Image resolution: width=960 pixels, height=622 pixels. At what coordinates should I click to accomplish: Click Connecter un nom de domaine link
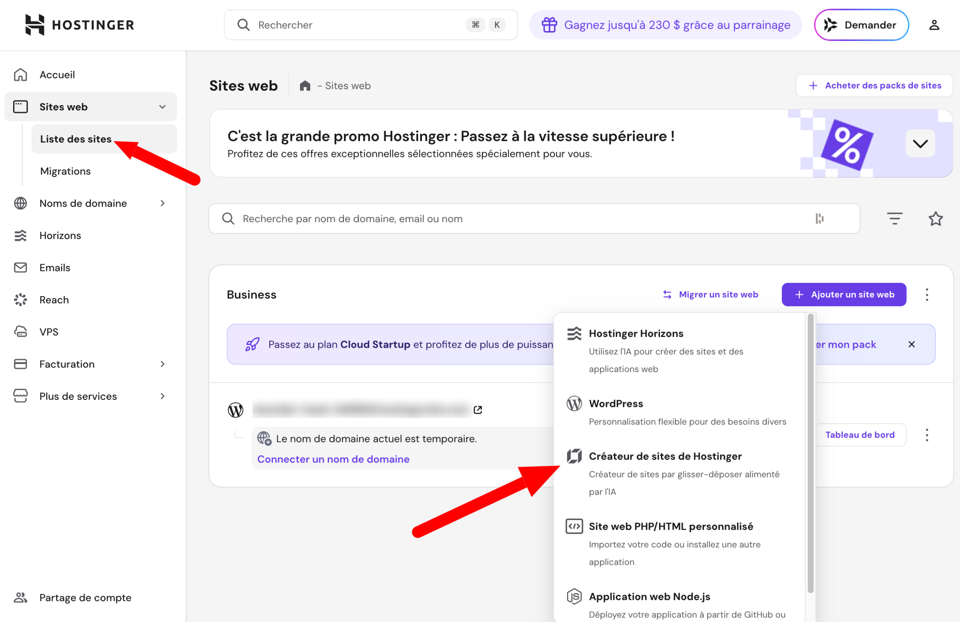(x=333, y=459)
